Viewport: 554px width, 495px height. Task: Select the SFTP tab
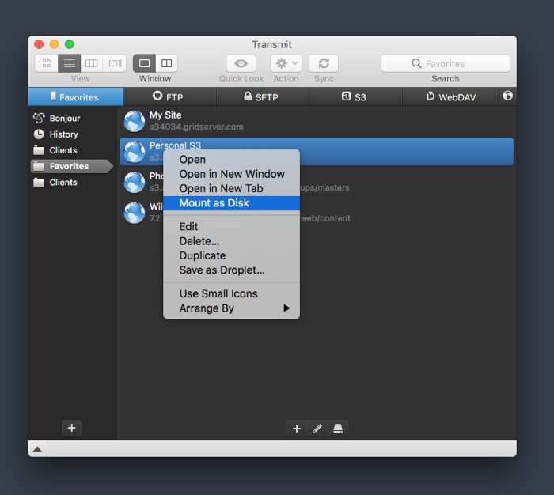[x=263, y=96]
